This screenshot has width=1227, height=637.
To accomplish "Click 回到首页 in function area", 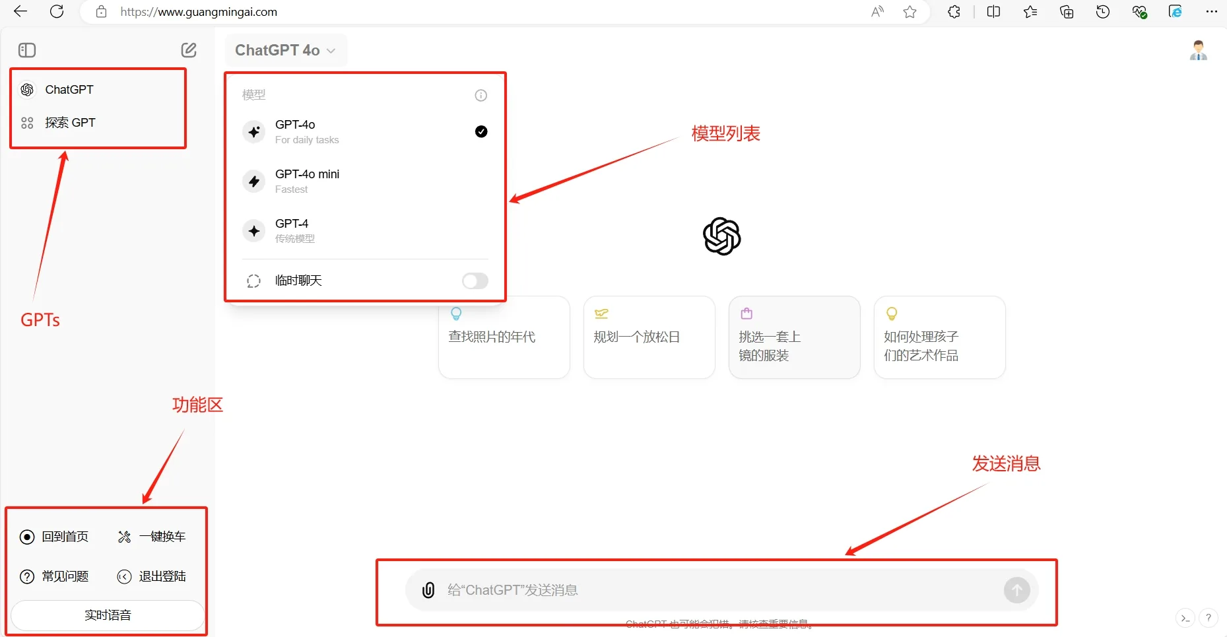I will point(54,537).
